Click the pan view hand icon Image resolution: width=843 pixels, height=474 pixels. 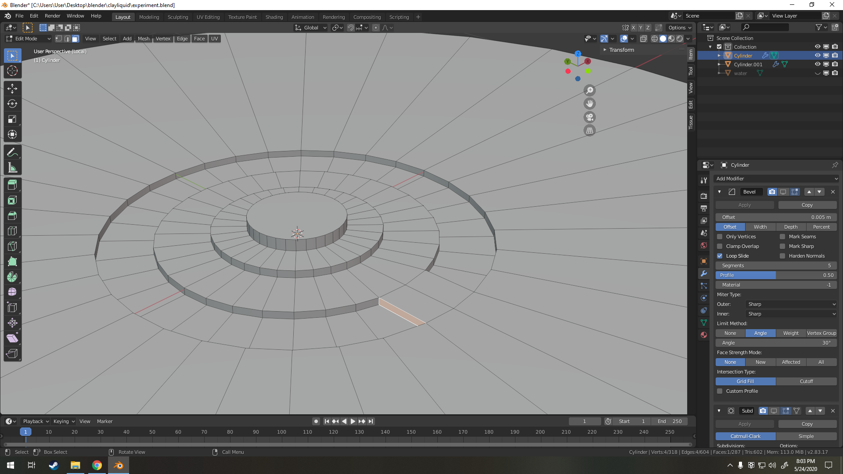click(x=590, y=104)
